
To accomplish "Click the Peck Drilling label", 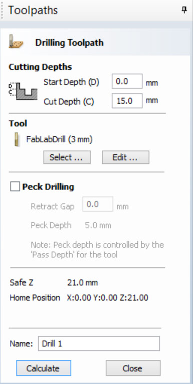I will point(48,187).
